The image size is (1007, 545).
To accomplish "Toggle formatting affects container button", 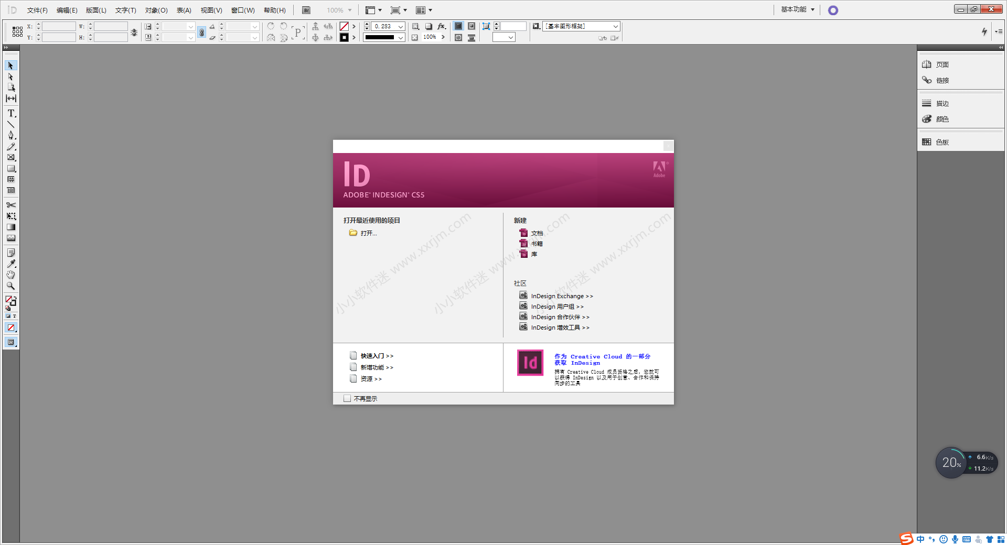I will [x=8, y=316].
